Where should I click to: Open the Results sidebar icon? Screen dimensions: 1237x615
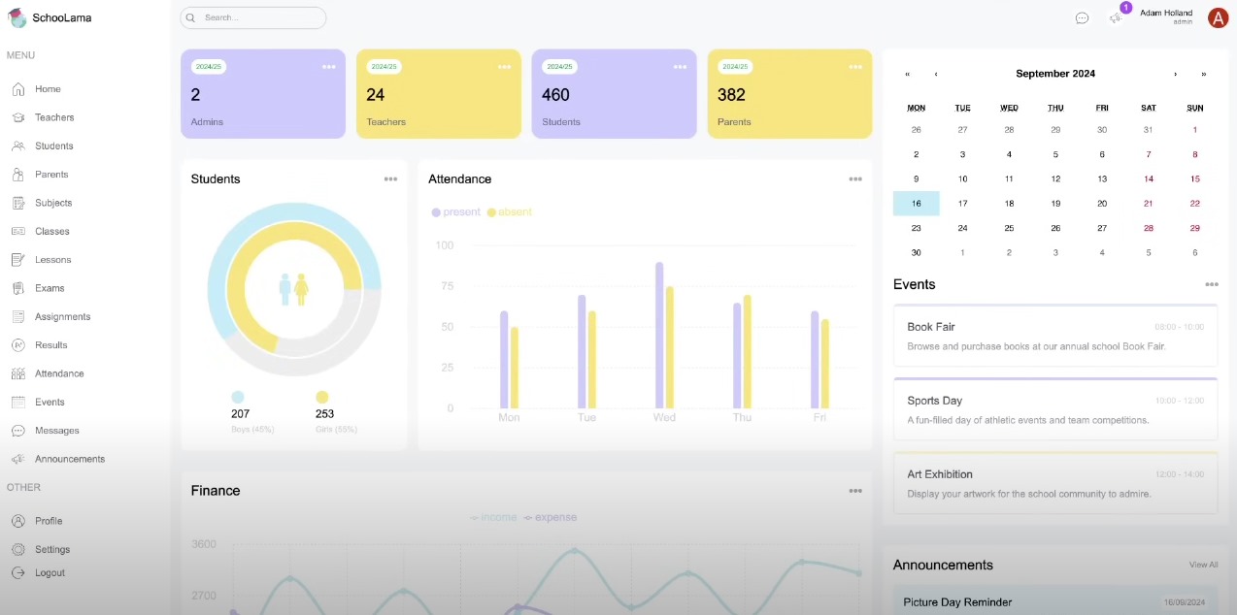coord(17,345)
